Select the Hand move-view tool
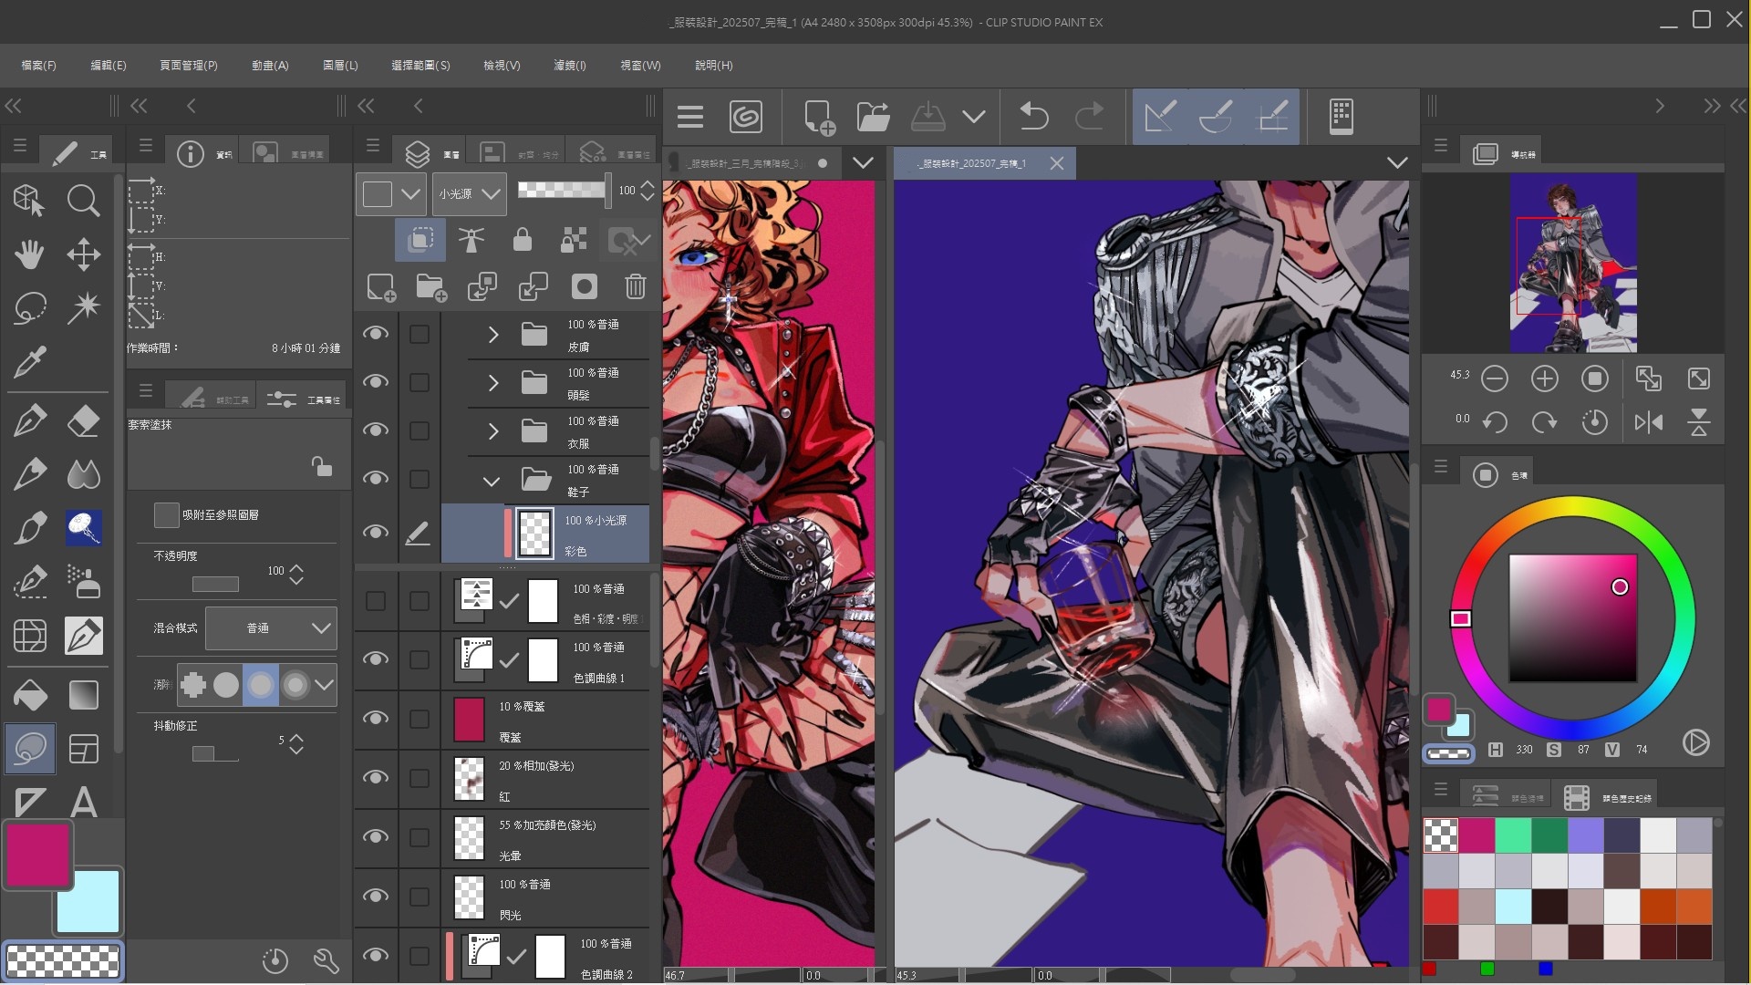Image resolution: width=1751 pixels, height=985 pixels. click(29, 254)
